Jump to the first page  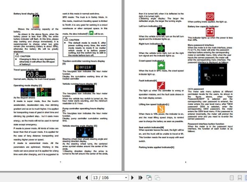79,178
